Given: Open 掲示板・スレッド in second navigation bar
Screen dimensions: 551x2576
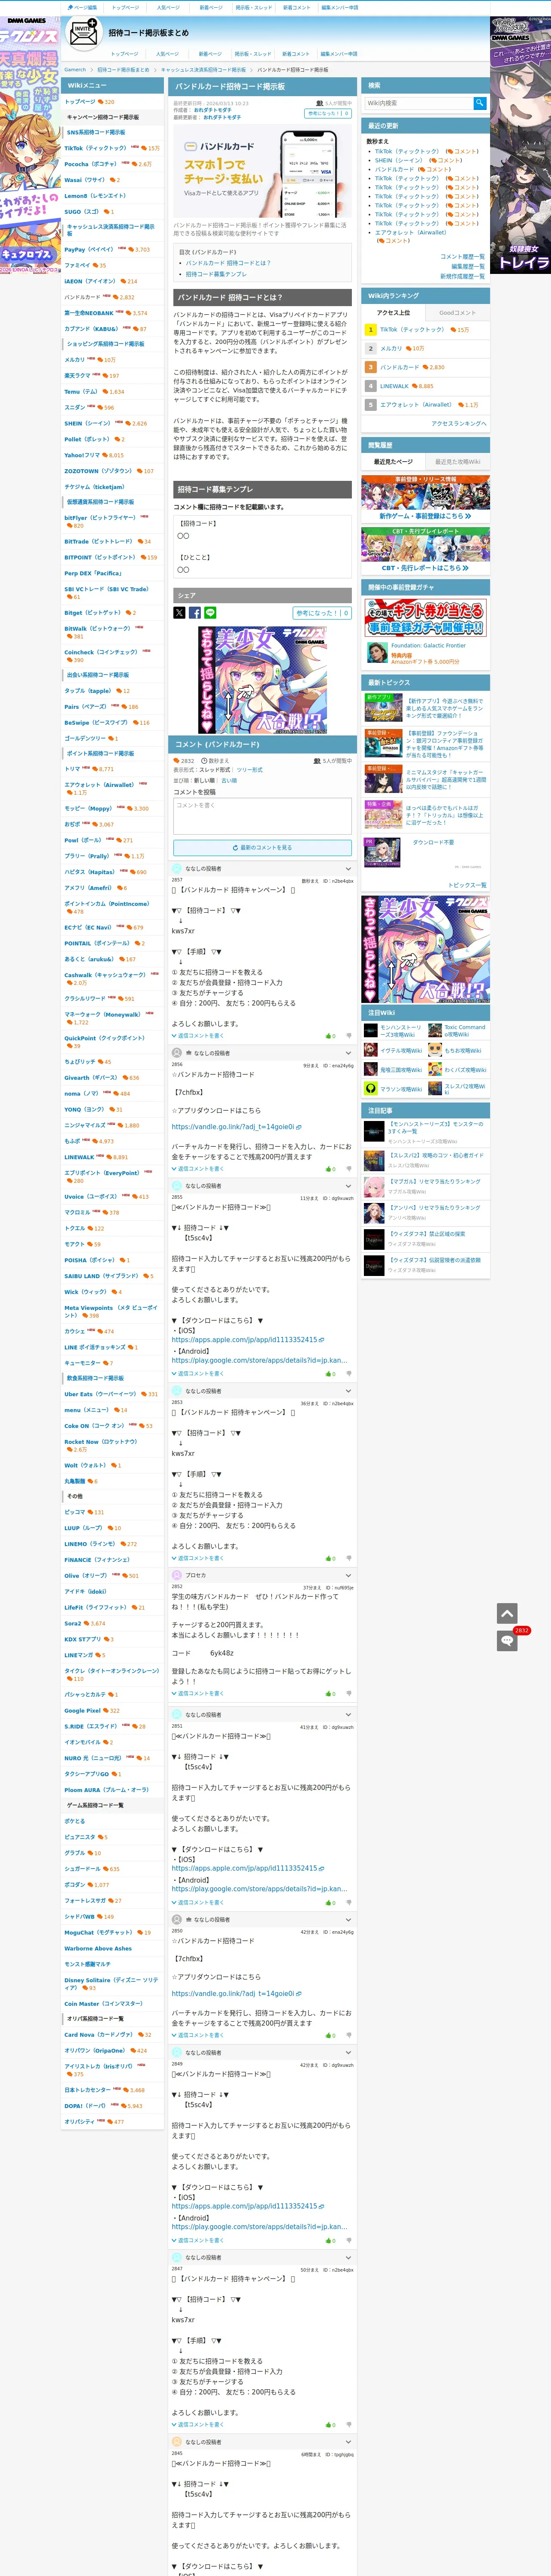Looking at the screenshot, I should click(253, 54).
